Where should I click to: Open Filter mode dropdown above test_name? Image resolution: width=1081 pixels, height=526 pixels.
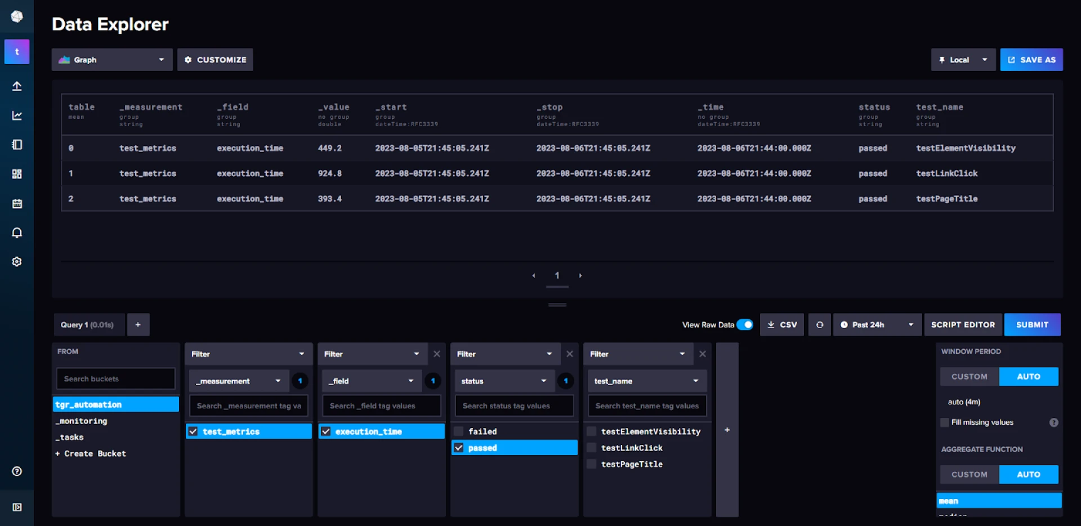pos(638,354)
